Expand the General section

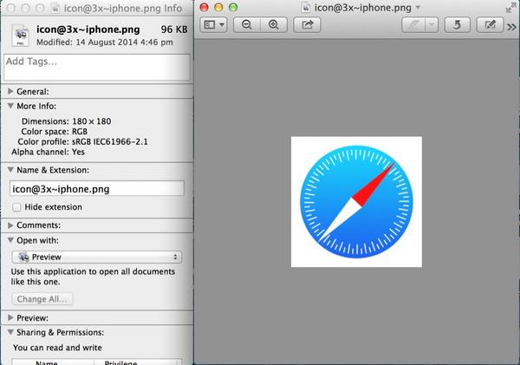pos(10,91)
